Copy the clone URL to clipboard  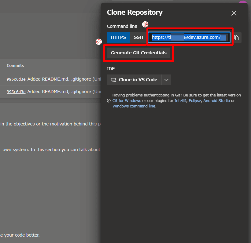pos(236,38)
